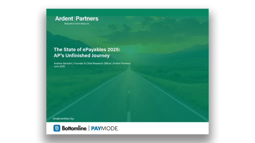
Task: Click the Bottomline wordmark text
Action: click(74, 128)
